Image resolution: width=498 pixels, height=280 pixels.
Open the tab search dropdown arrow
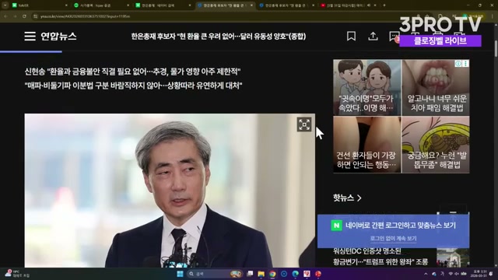5,5
